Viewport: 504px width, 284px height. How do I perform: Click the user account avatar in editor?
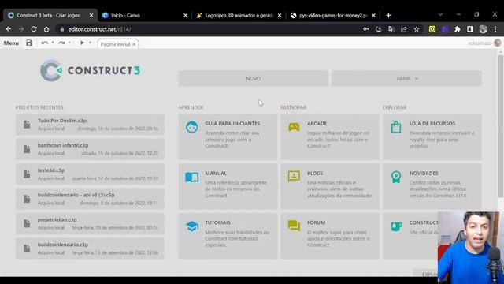point(497,43)
